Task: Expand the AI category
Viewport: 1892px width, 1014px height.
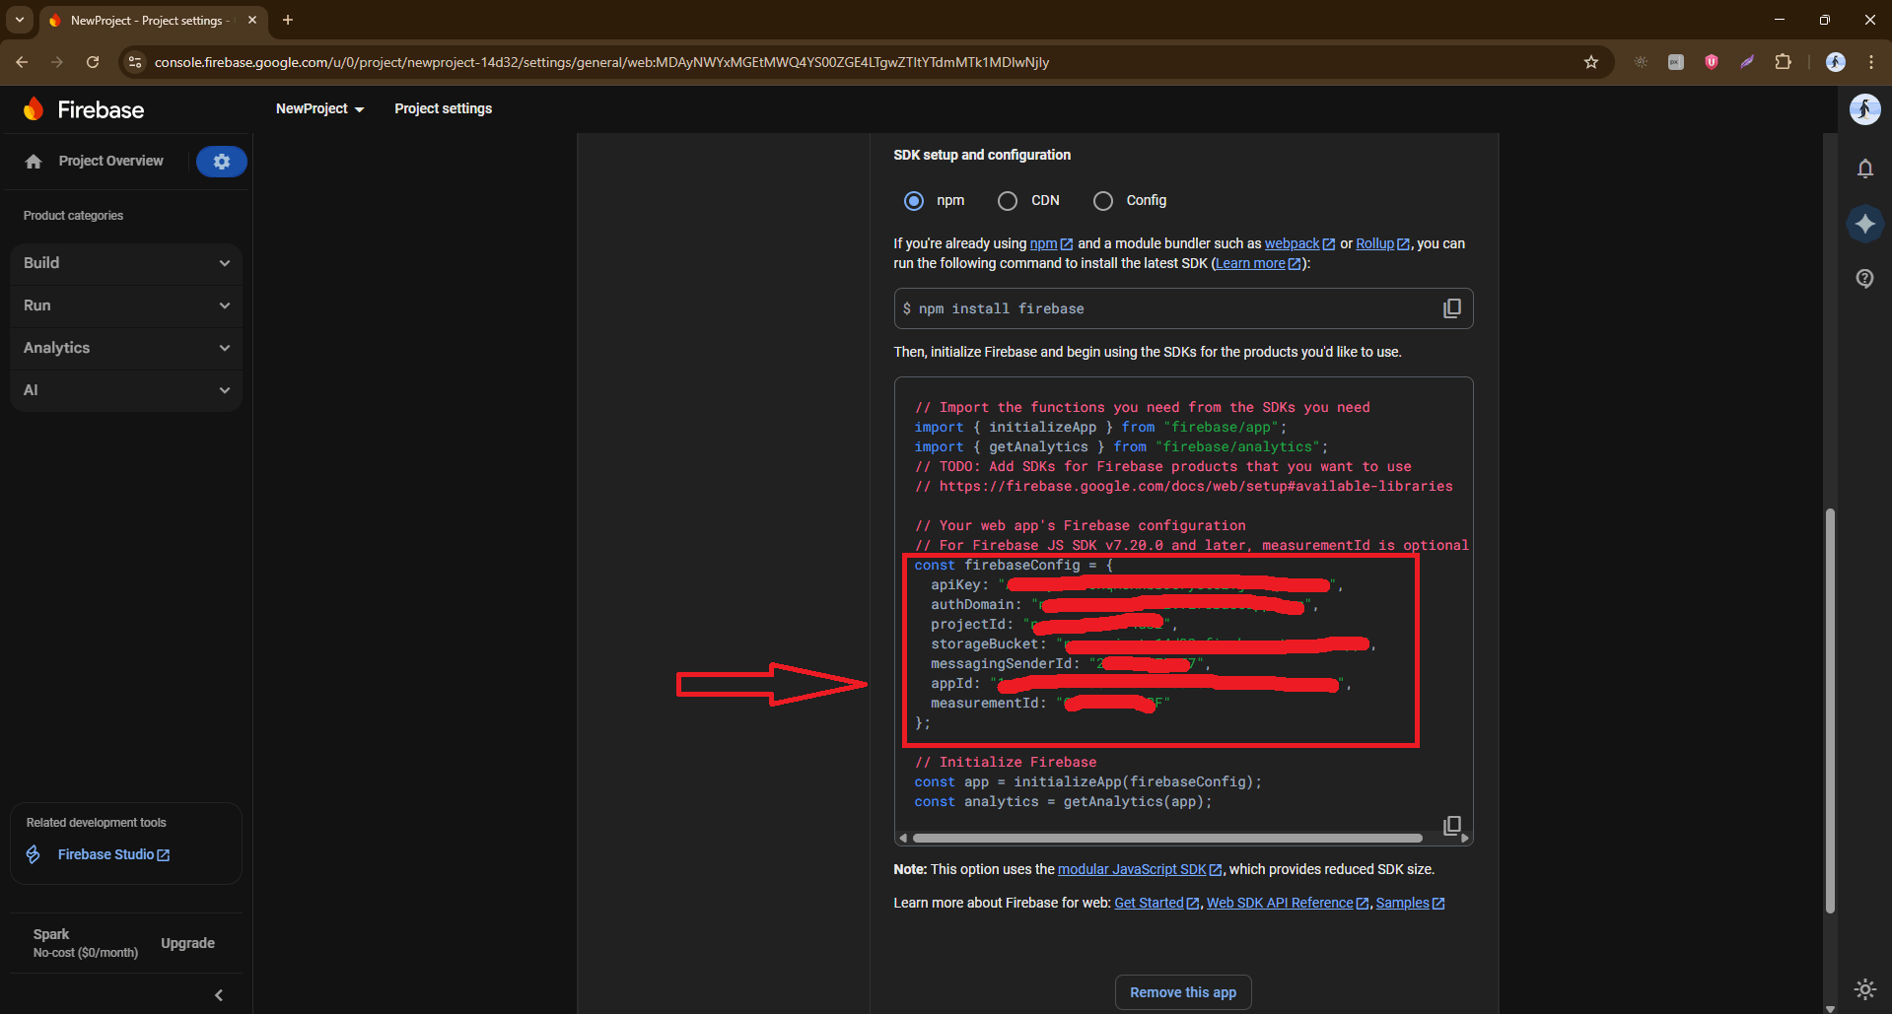Action: 126,390
